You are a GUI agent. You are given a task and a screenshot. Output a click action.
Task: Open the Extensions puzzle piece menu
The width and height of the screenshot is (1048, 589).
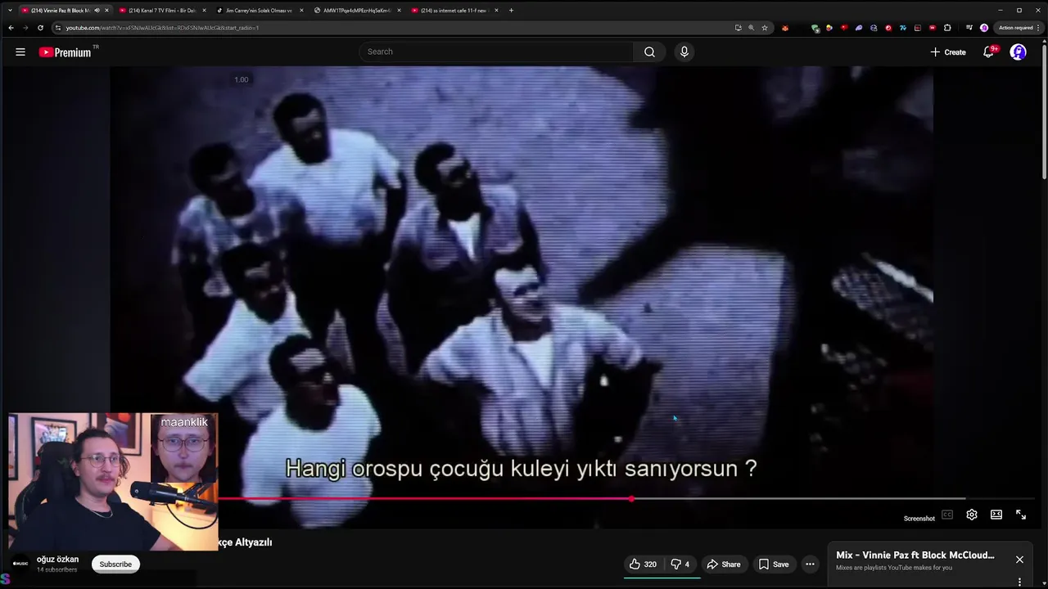click(x=947, y=28)
